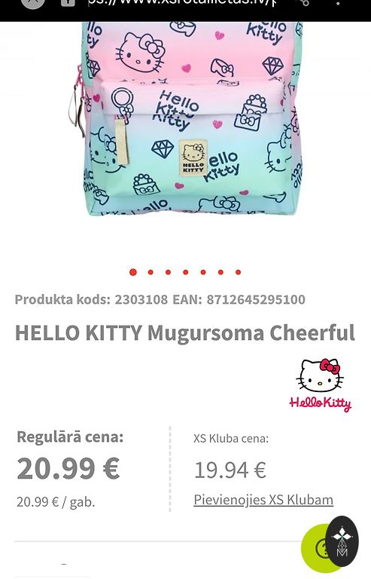Tap the HELLO KITTY Mugursoma Cheerful title
371x579 pixels.
pyautogui.click(x=185, y=332)
